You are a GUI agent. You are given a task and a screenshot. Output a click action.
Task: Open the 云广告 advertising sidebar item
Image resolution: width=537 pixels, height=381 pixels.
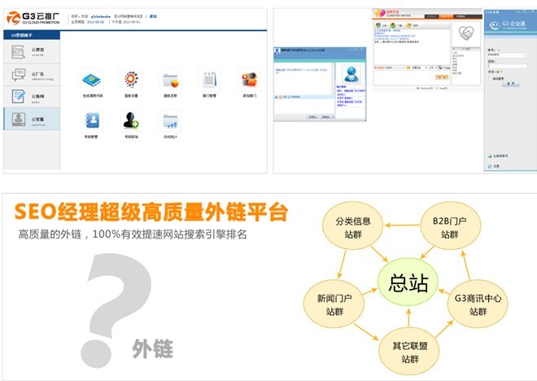point(32,75)
